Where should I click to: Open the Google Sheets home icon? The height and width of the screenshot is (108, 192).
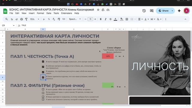(5, 11)
